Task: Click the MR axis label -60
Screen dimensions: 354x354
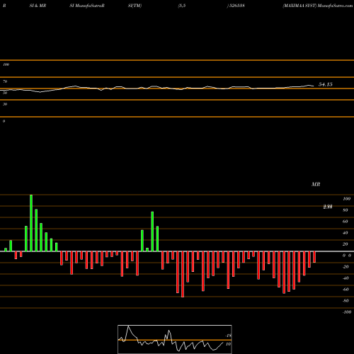Action: [x=346, y=290]
